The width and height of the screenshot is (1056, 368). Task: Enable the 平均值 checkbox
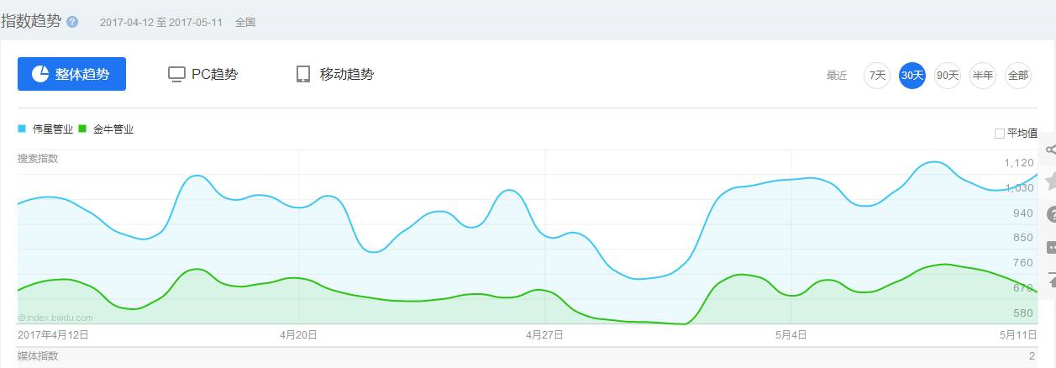point(999,133)
